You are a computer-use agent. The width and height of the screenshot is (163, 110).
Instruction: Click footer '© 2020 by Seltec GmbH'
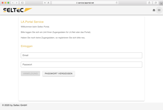(15, 105)
